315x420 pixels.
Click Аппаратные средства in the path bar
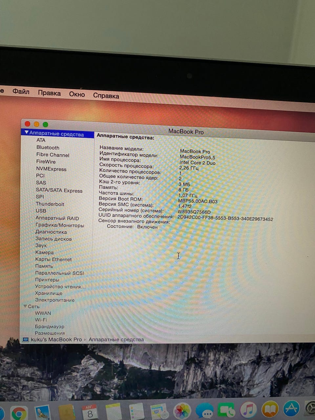pyautogui.click(x=116, y=340)
